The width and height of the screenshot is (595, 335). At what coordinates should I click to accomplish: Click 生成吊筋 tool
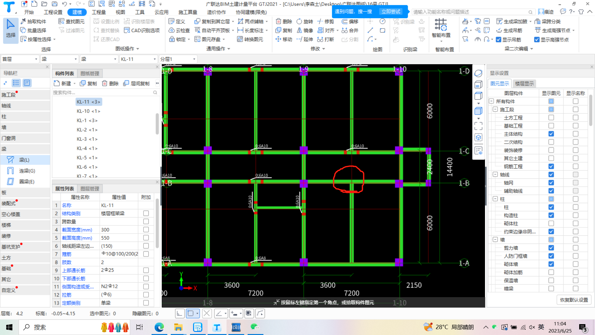pyautogui.click(x=509, y=30)
